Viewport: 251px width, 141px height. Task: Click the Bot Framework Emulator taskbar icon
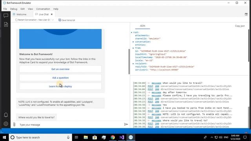click(131, 137)
